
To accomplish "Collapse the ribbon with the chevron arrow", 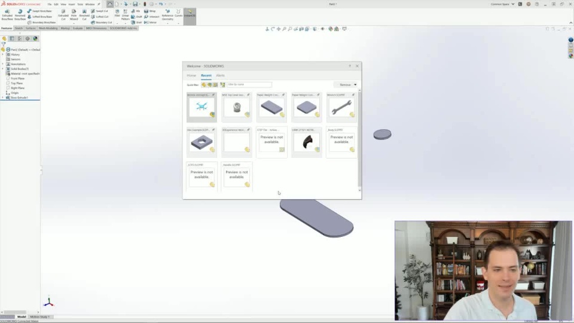I will 570,23.
